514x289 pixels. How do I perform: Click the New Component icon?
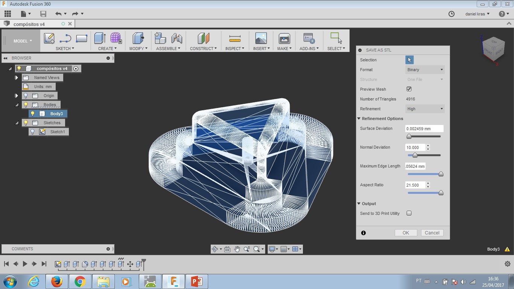(160, 38)
